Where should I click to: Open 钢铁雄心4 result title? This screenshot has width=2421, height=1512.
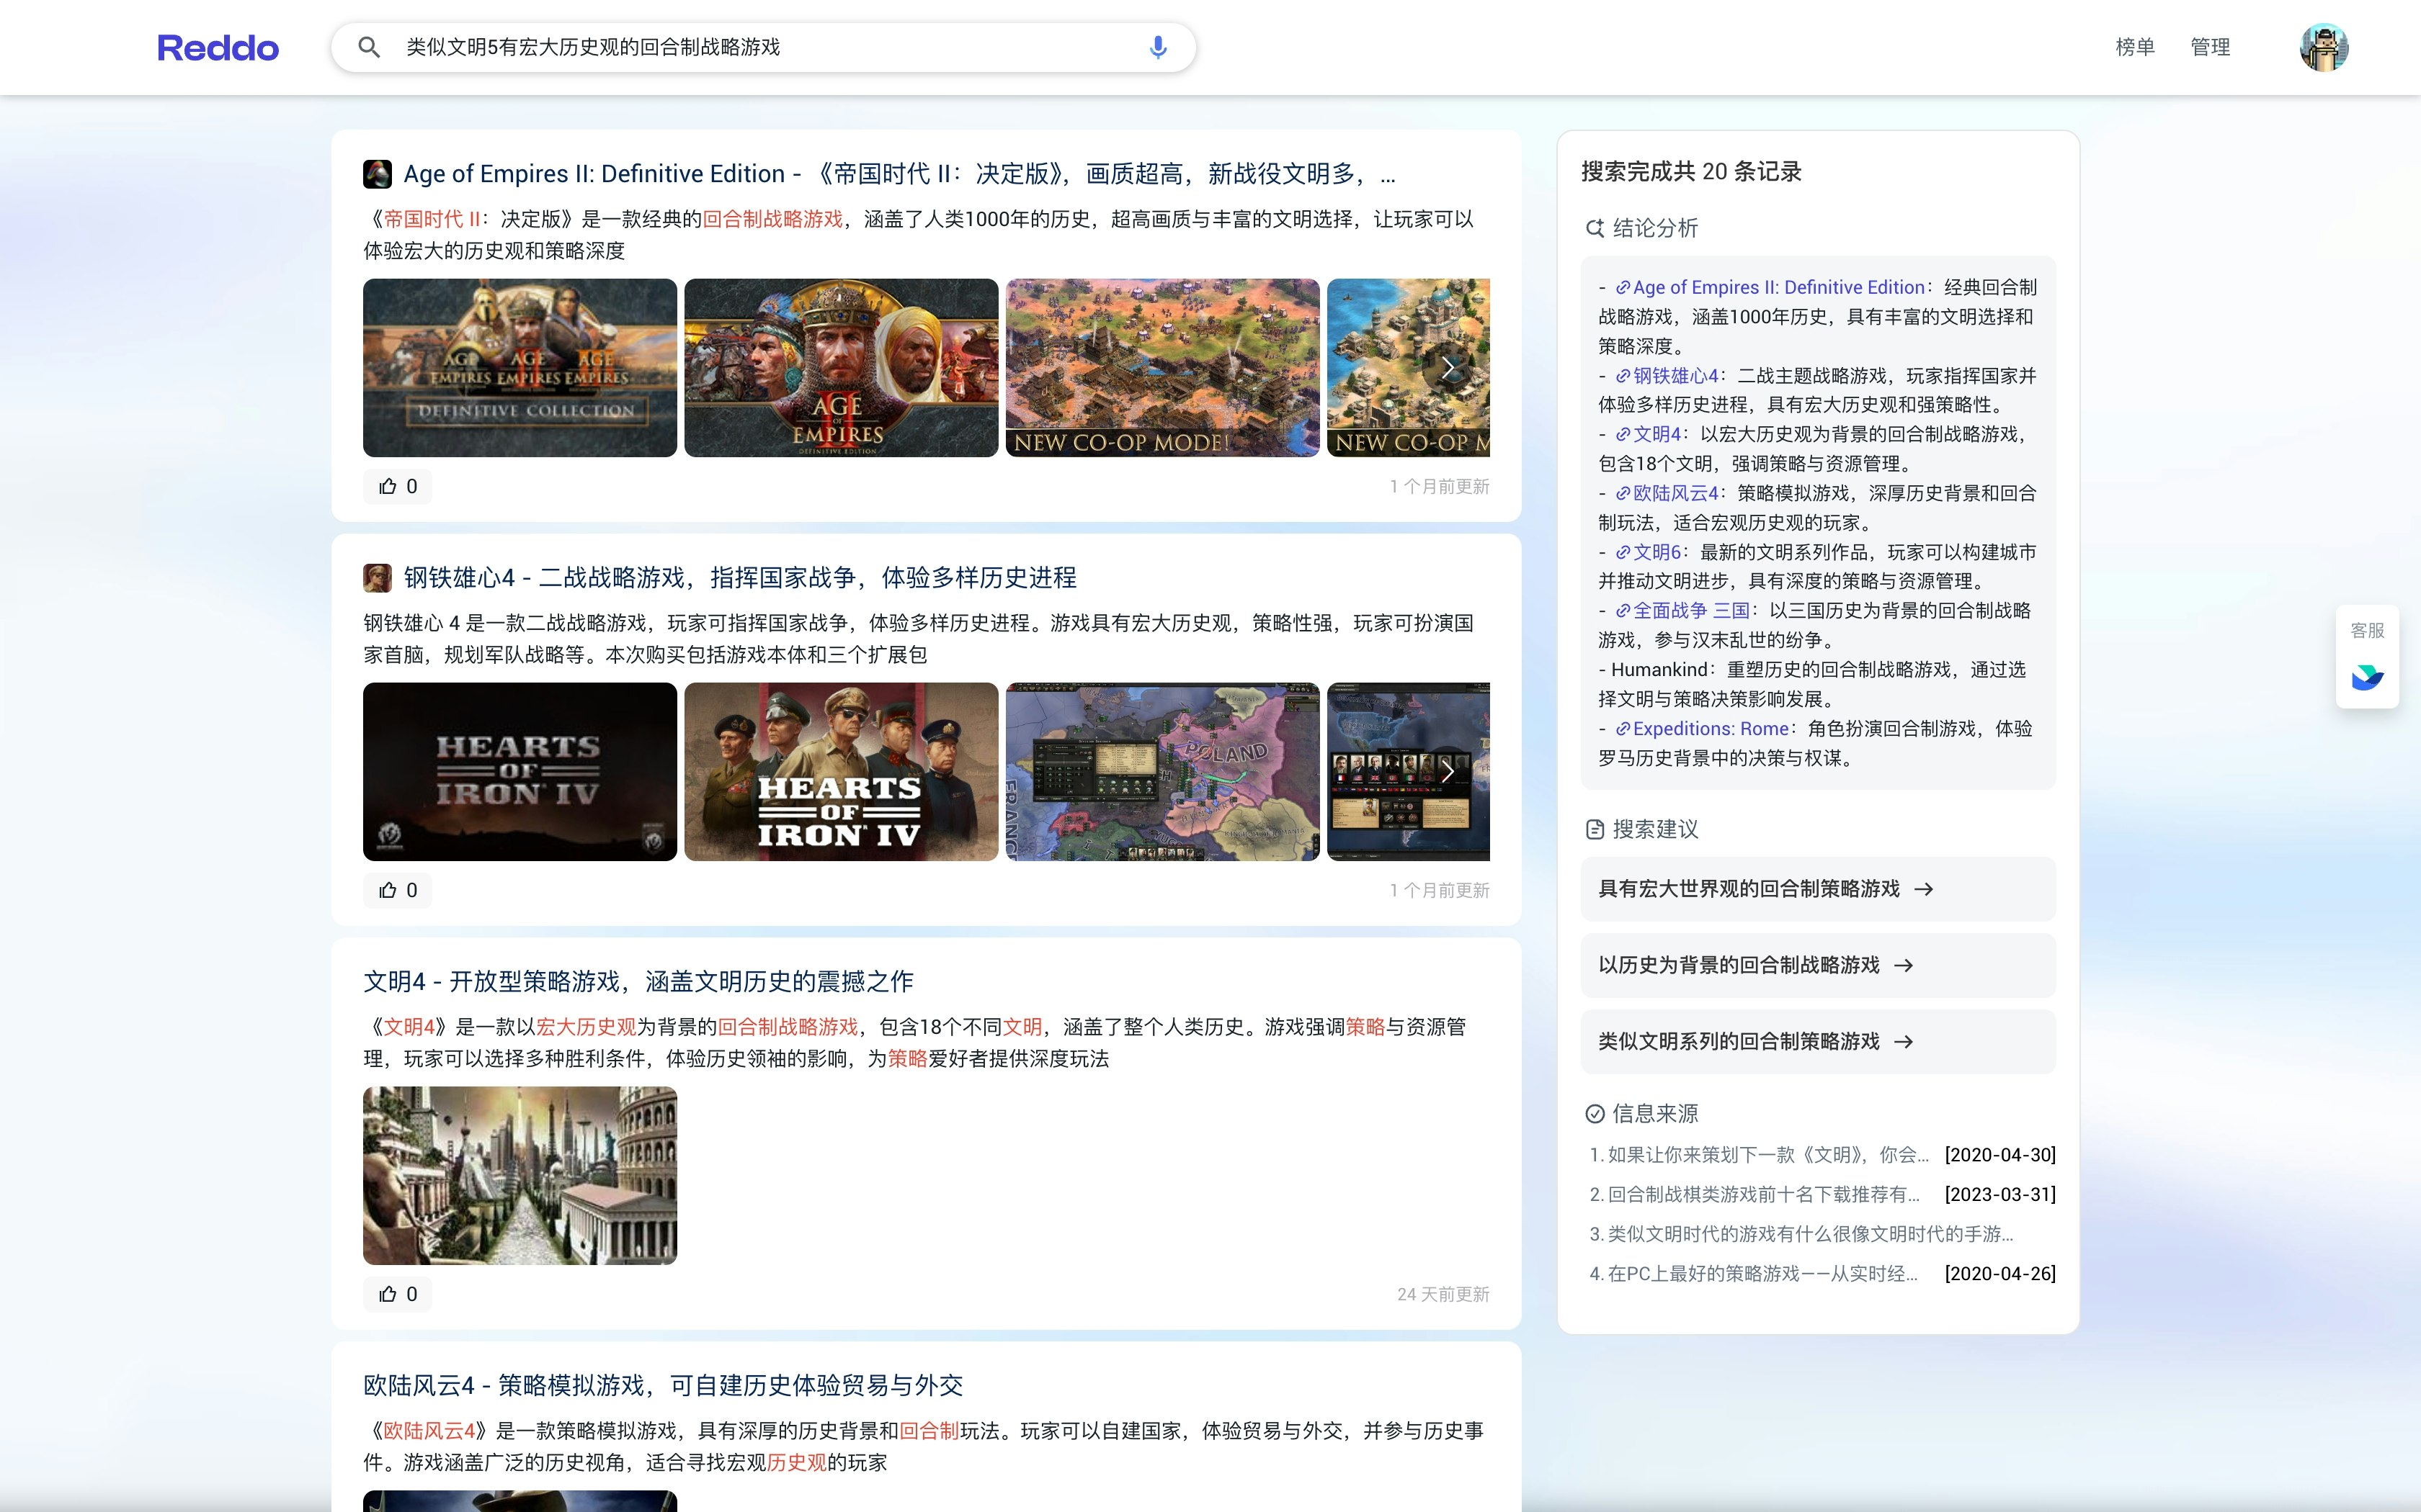739,578
